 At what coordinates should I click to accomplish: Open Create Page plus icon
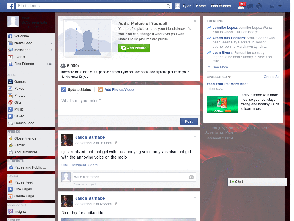(x=10, y=196)
